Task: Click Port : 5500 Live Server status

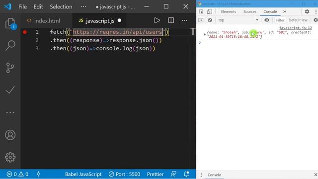Action: [124, 174]
